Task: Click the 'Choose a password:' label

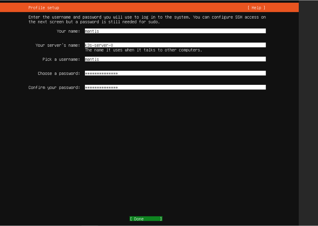Action: (x=58, y=73)
